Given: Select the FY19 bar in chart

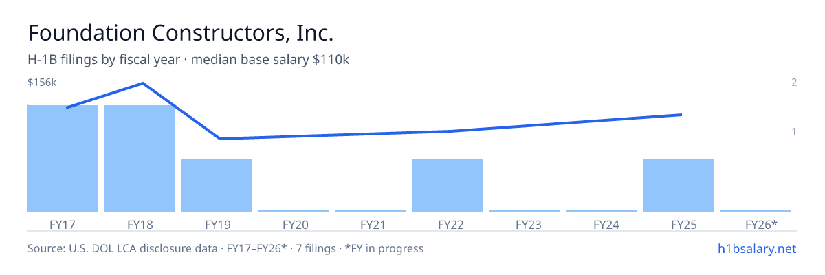Looking at the screenshot, I should (217, 186).
